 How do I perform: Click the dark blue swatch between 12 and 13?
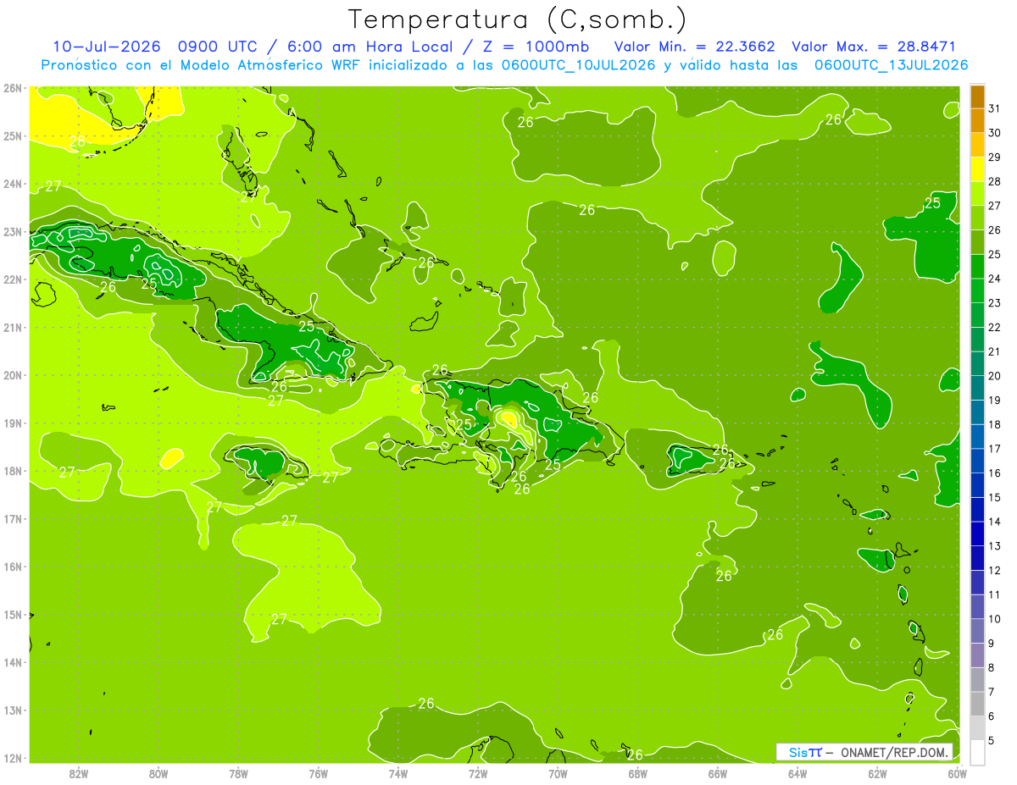point(977,558)
